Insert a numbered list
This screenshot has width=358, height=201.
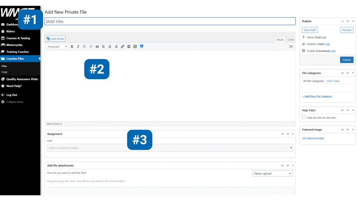click(91, 46)
